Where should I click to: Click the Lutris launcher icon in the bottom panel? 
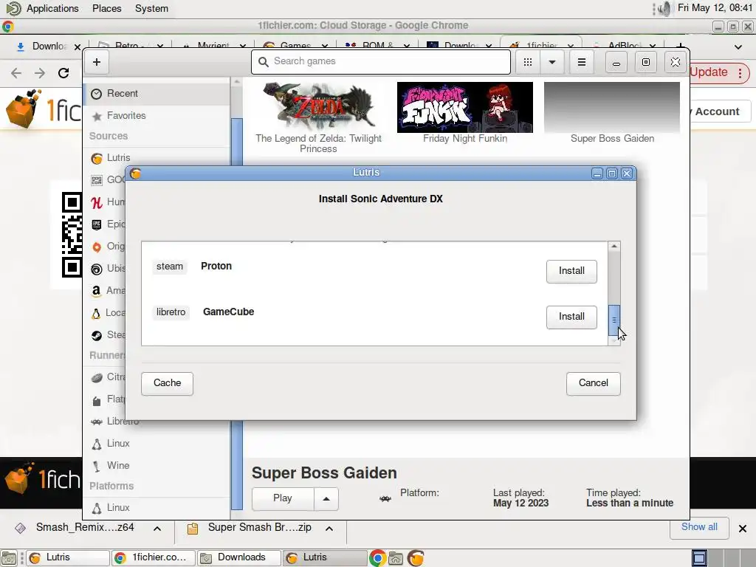416,558
